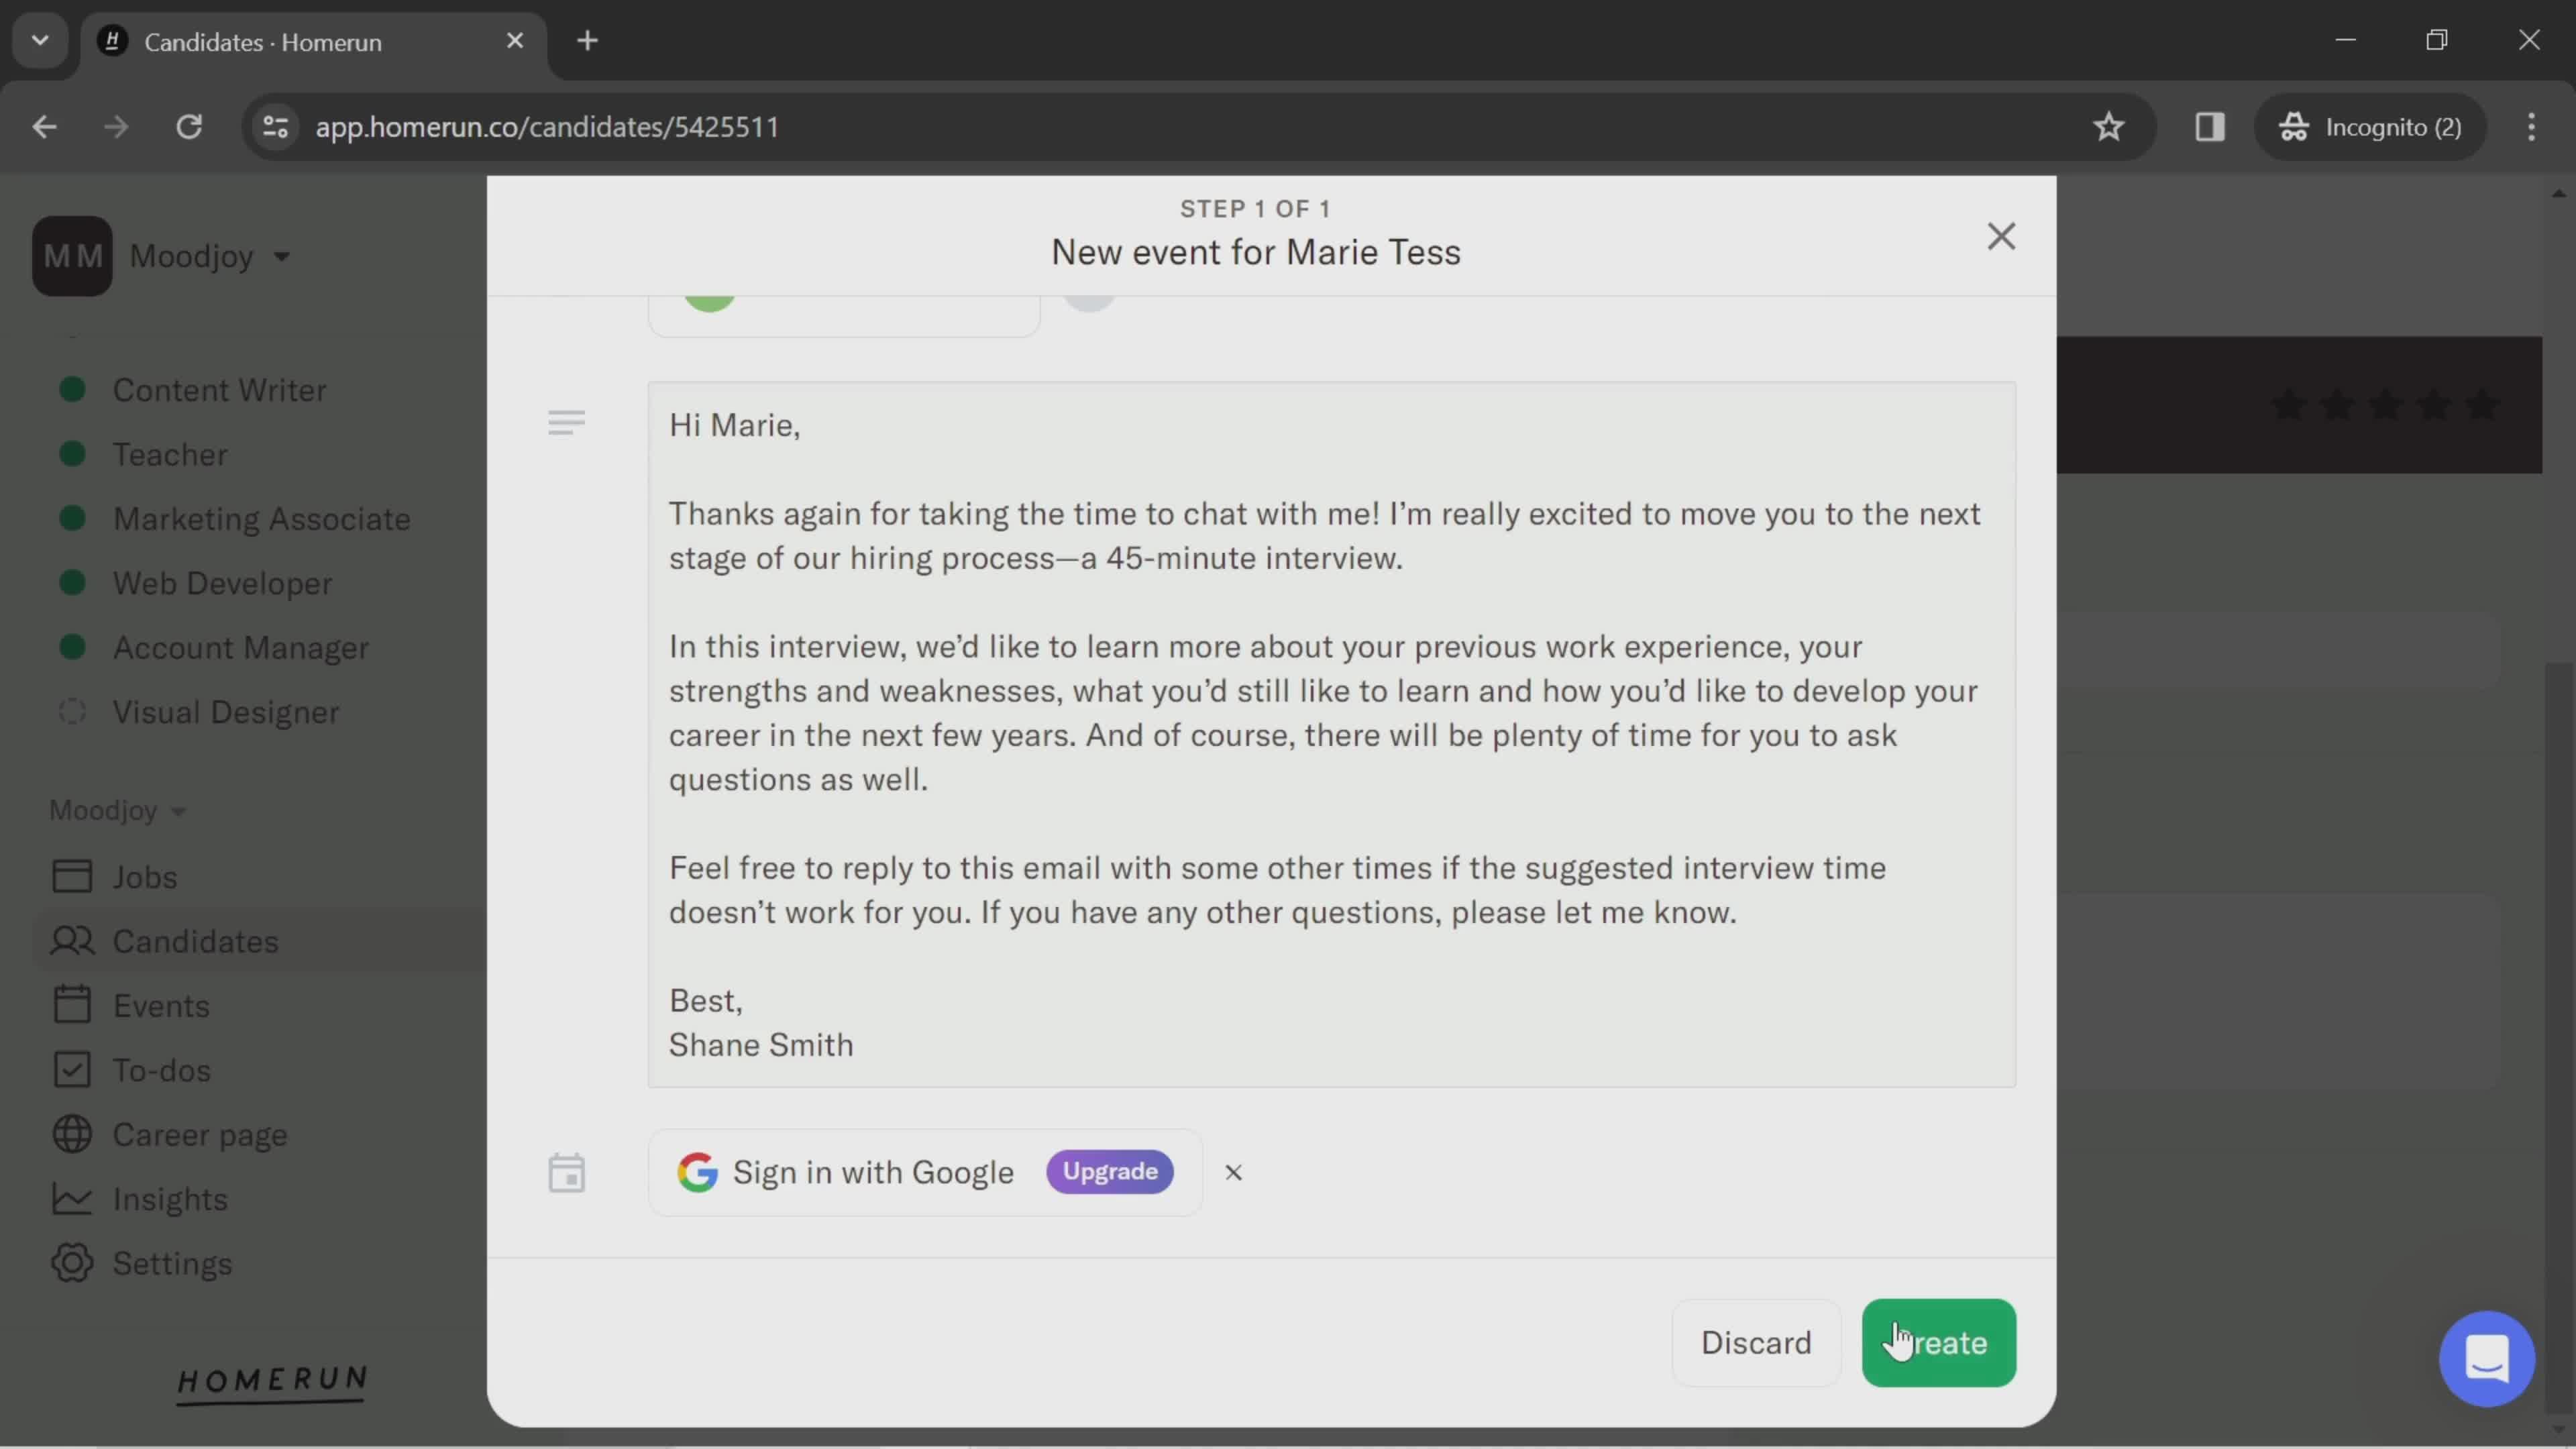Open the Visual Designer draft job
Viewport: 2576px width, 1449px height.
tap(225, 712)
